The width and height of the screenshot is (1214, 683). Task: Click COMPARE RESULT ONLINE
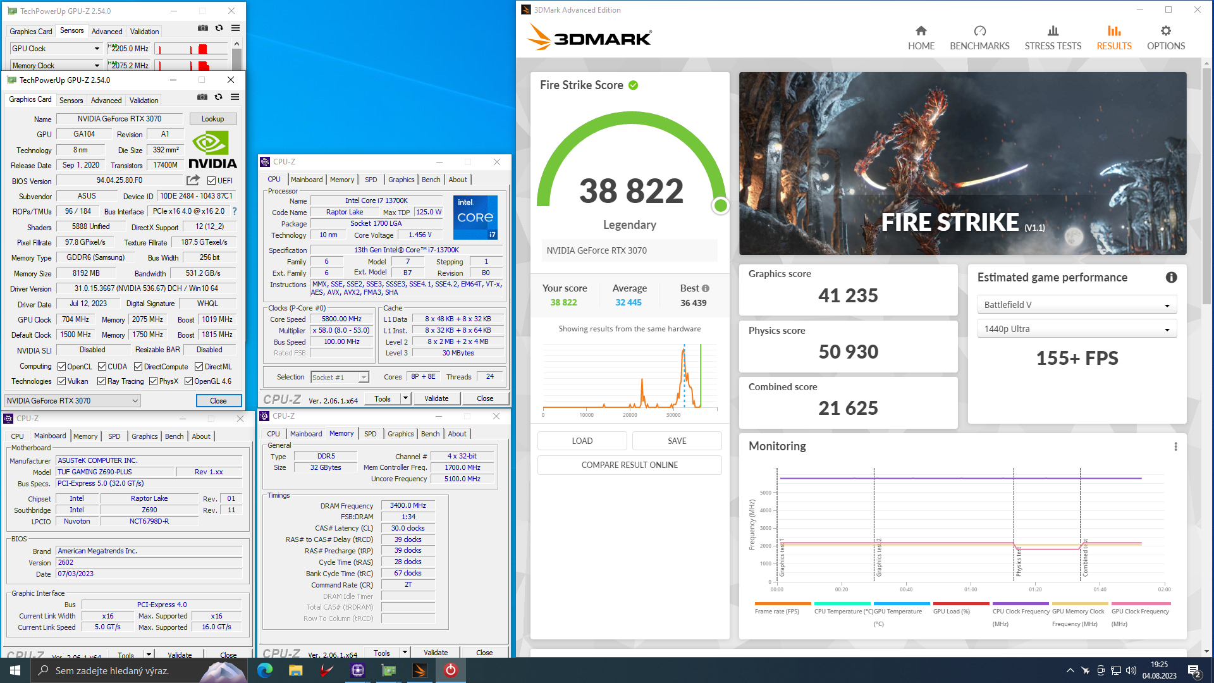629,465
